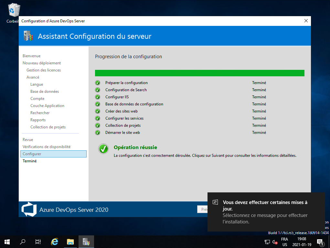Open the Action Center notification icon
This screenshot has width=330, height=248.
tap(320, 242)
